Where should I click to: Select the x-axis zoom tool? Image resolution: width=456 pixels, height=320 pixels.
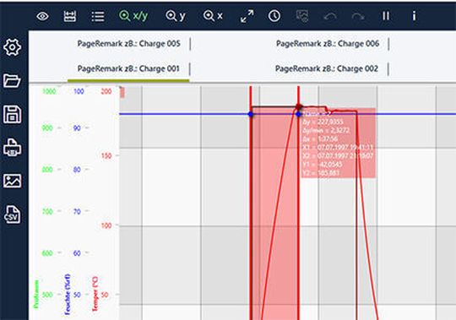coord(213,16)
